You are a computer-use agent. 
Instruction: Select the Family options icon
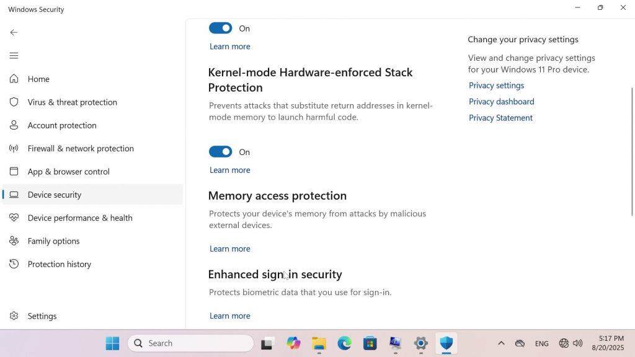14,241
